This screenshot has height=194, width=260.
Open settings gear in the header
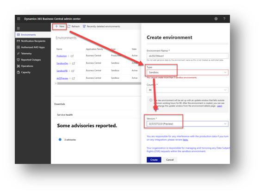[x=216, y=19]
